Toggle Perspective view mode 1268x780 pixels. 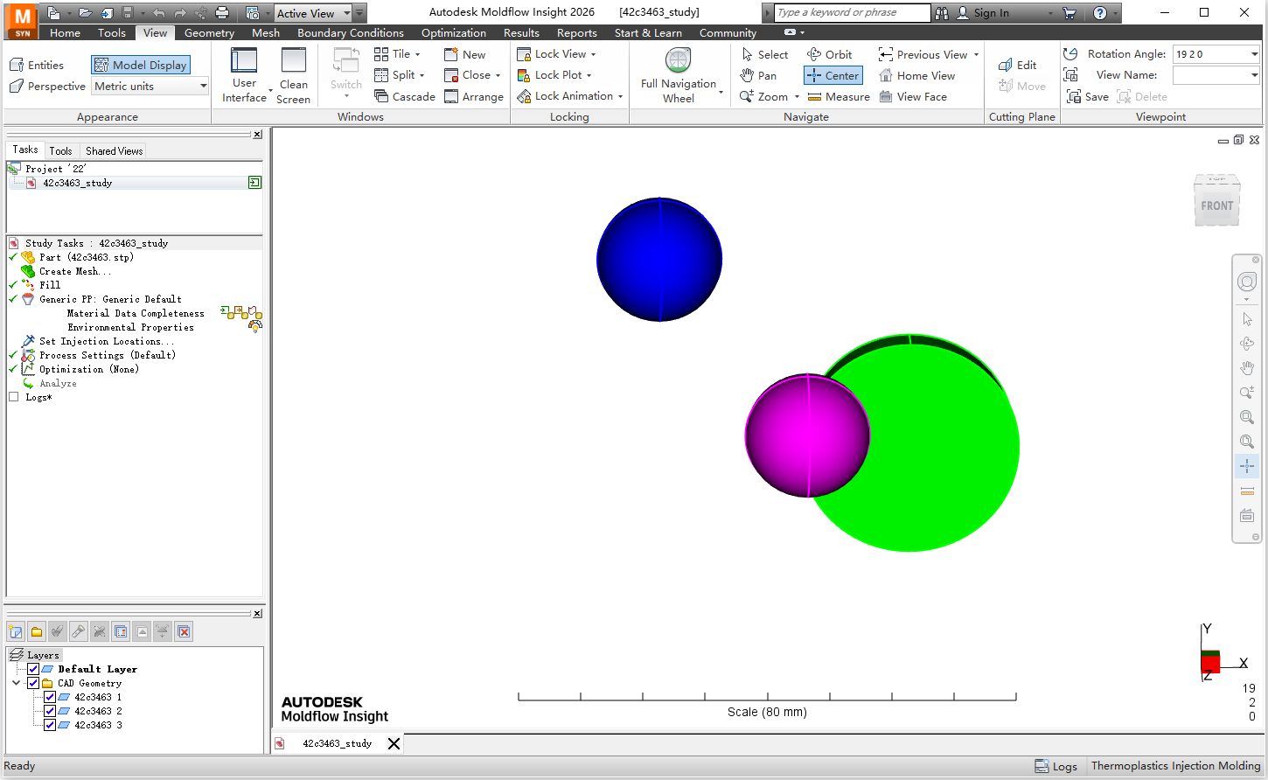pyautogui.click(x=47, y=87)
